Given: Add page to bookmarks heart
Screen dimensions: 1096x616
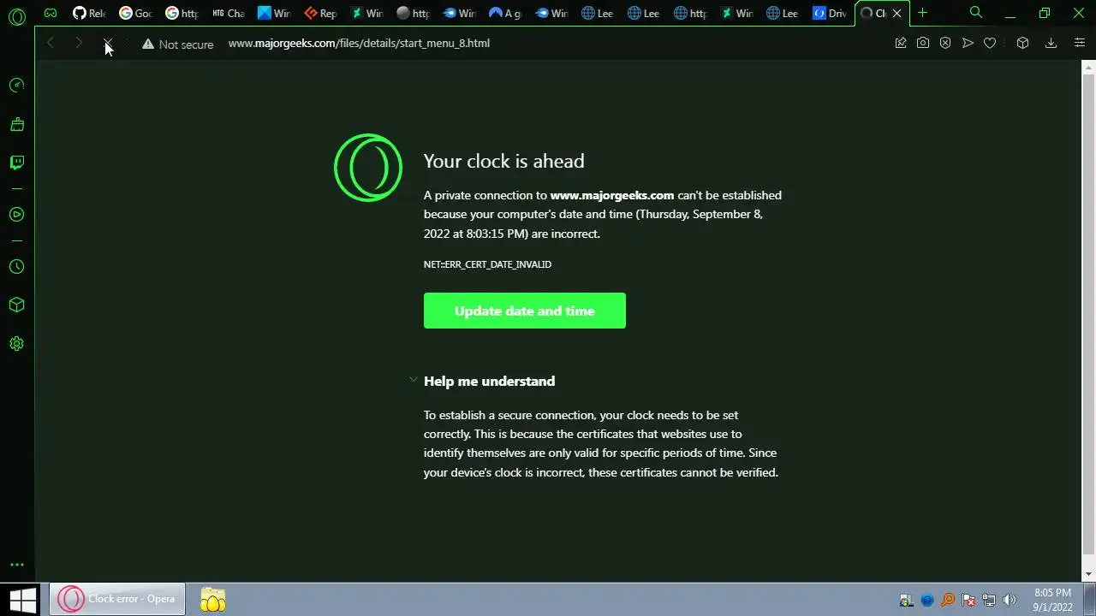Looking at the screenshot, I should point(990,43).
